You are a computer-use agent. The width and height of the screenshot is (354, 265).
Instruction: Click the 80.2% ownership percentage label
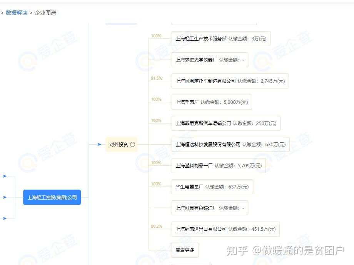pos(157,226)
